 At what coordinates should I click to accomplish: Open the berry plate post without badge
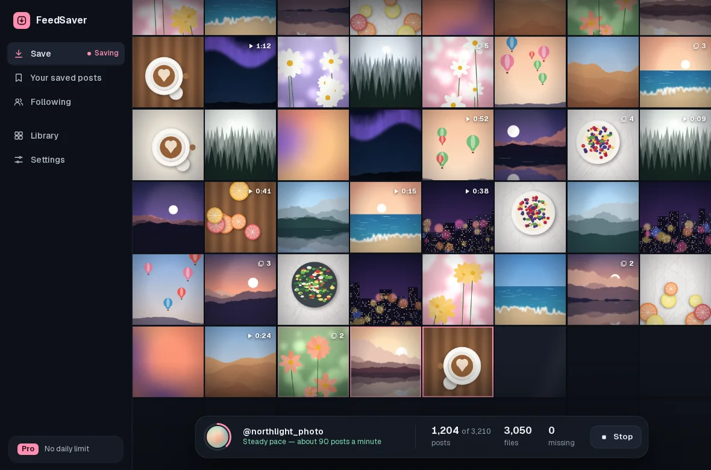pyautogui.click(x=530, y=218)
